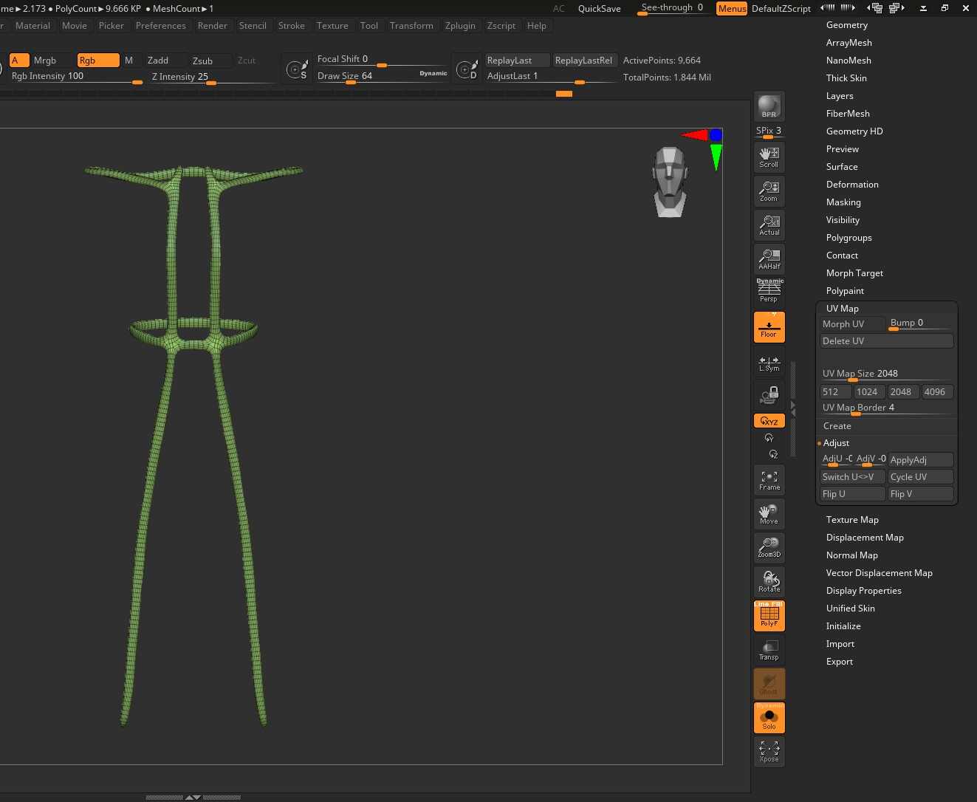Open the Zplugin menu
This screenshot has width=977, height=802.
[460, 25]
